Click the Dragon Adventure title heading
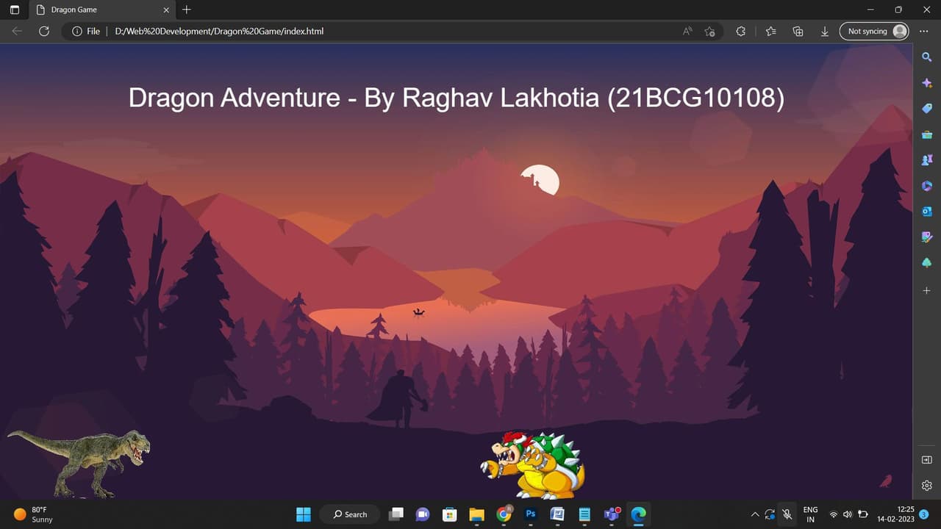The image size is (941, 529). (457, 98)
